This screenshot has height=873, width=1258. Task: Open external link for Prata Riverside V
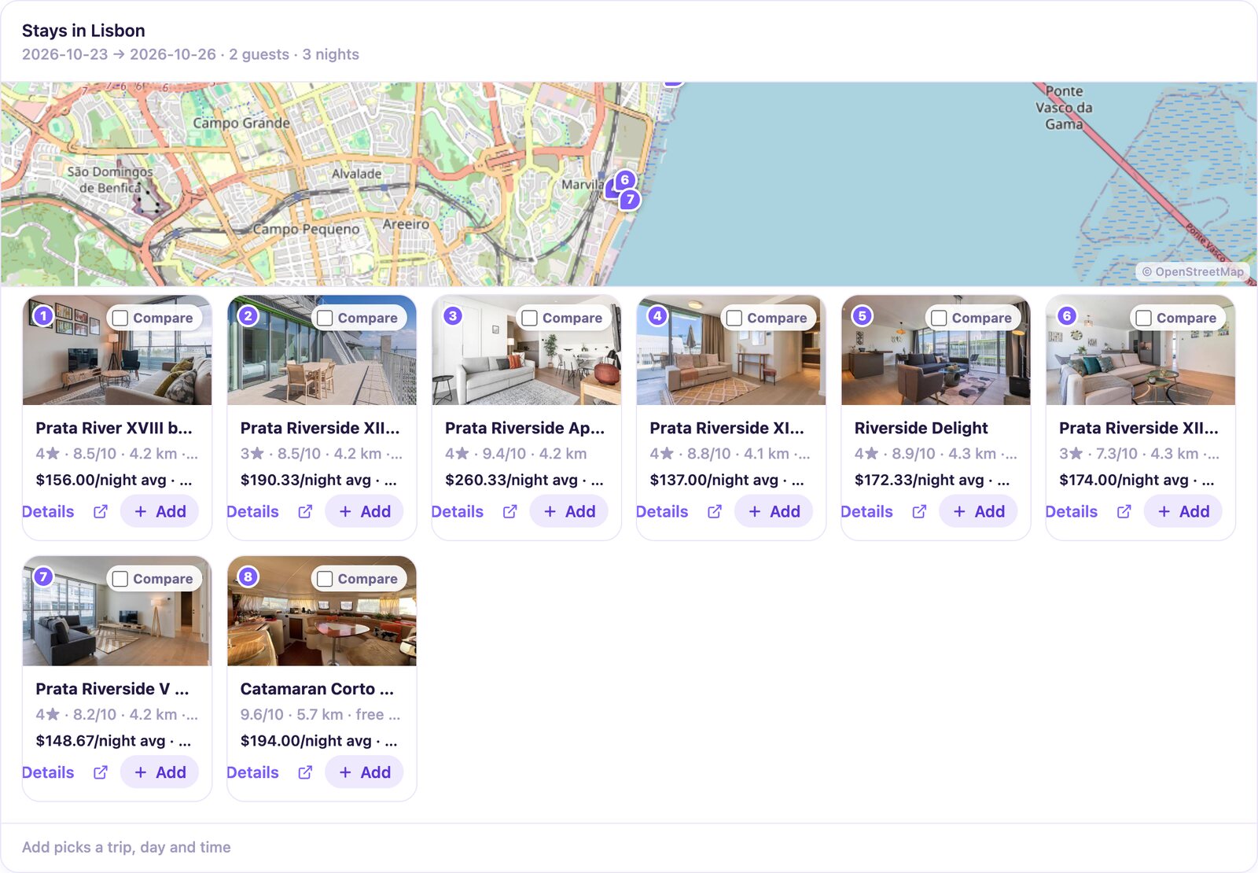[x=101, y=772]
